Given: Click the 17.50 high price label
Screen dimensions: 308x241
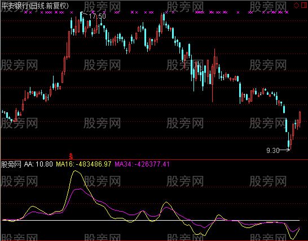Looking at the screenshot, I should [97, 16].
